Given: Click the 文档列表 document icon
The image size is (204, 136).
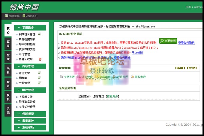Looking at the screenshot, I should (61, 77).
